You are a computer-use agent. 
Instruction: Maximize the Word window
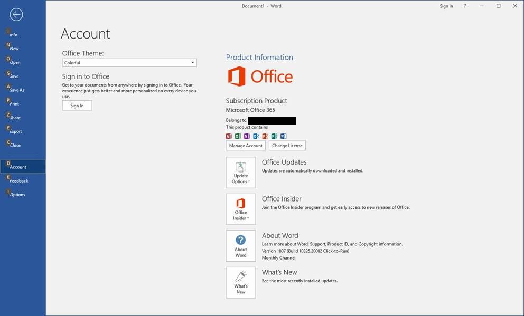pos(498,6)
